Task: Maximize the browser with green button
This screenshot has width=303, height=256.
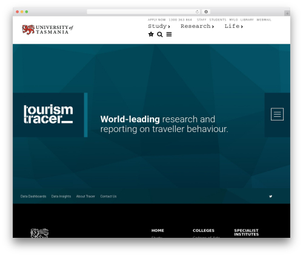Action: coord(27,11)
